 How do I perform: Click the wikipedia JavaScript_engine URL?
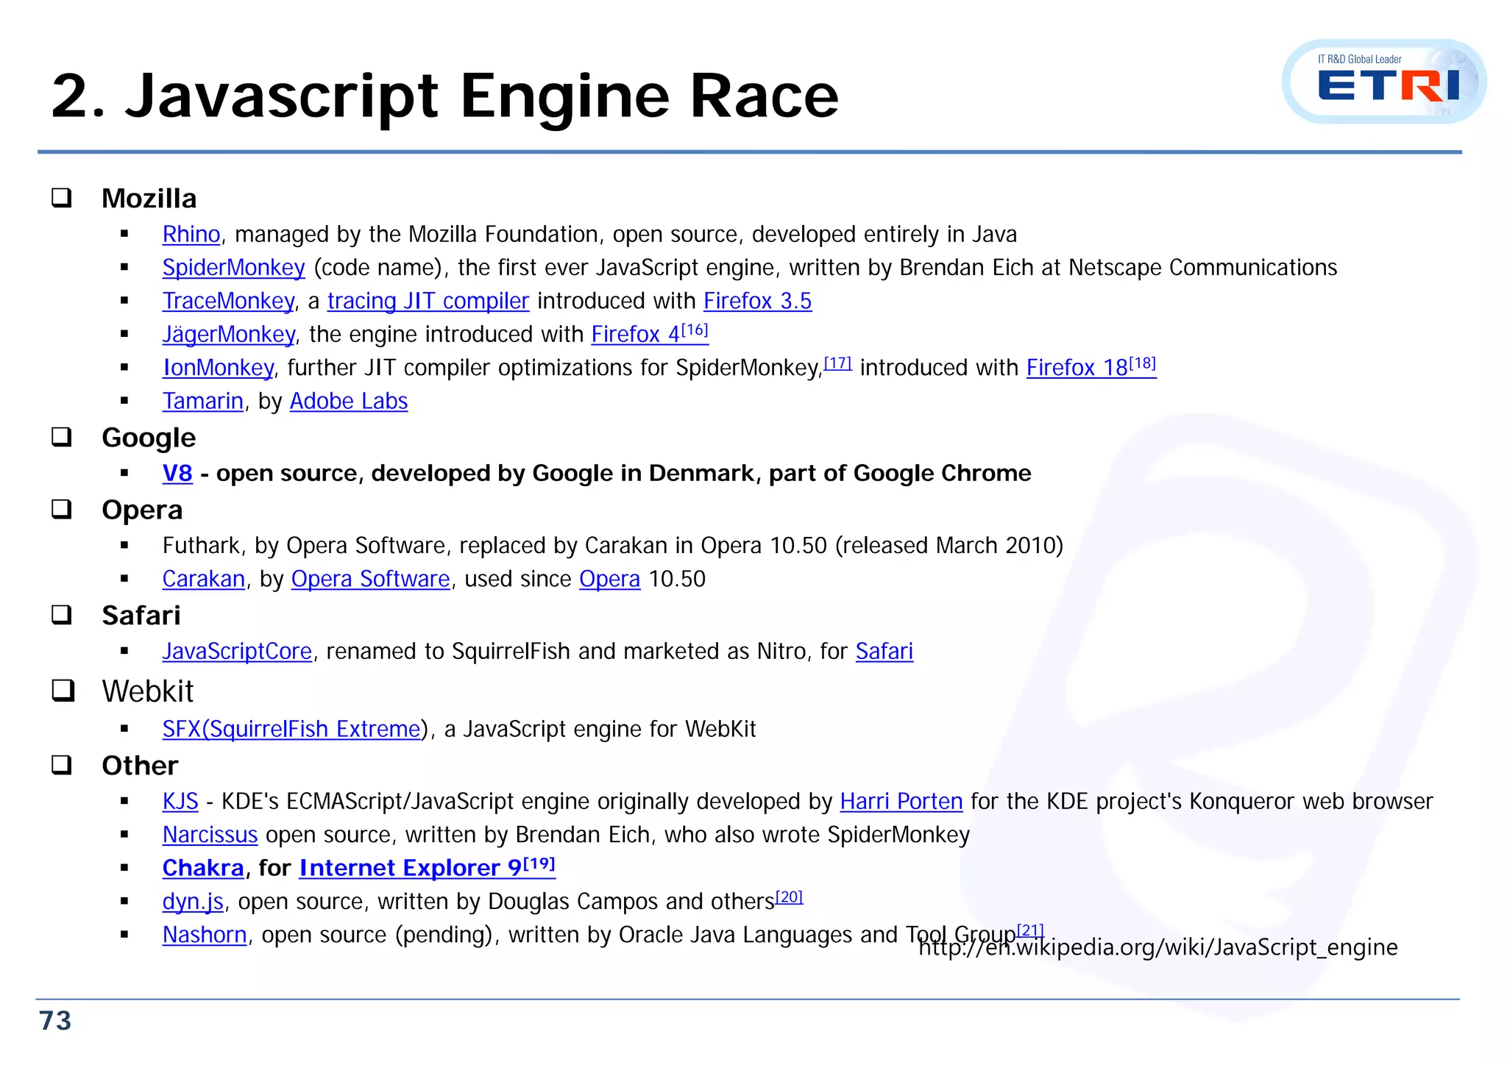point(1158,947)
